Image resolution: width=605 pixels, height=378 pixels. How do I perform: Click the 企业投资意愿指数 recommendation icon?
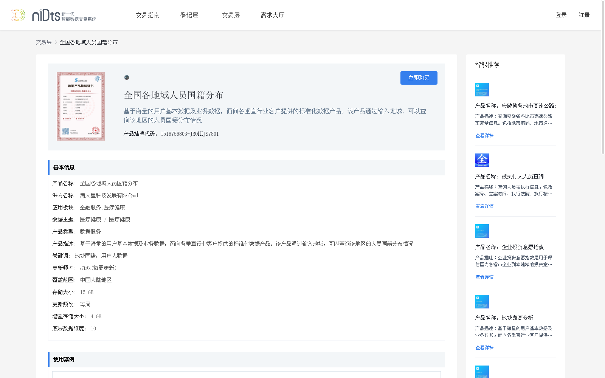click(x=482, y=231)
